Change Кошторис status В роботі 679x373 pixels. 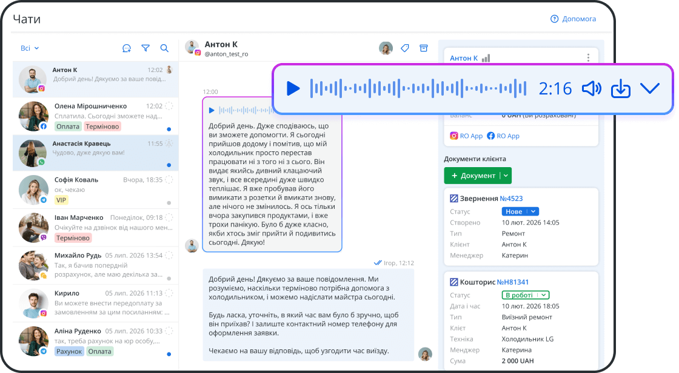(x=525, y=295)
